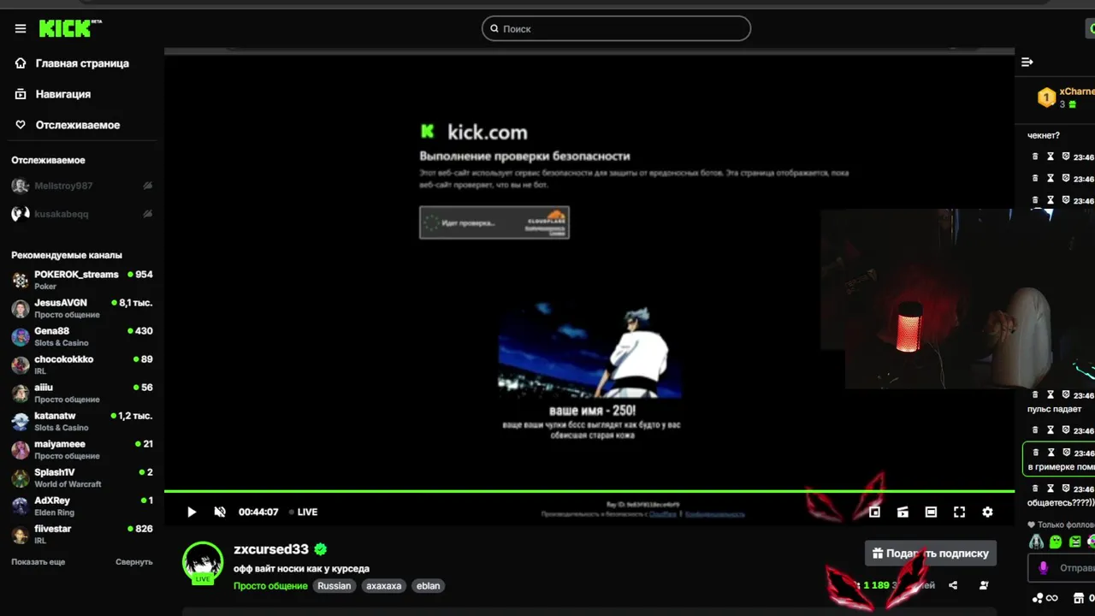Image resolution: width=1095 pixels, height=616 pixels.
Task: Pick the angry green face emote
Action: 1075,541
